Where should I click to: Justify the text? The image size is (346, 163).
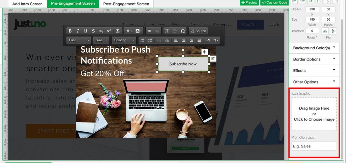pos(199,40)
